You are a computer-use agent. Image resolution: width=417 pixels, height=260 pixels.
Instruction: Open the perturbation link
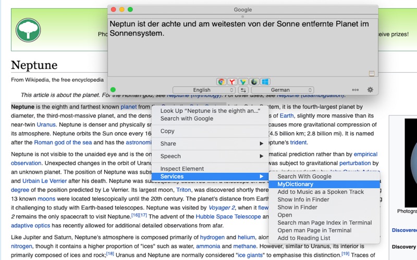tap(355, 163)
